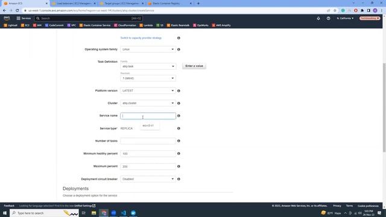Click the Minimum healthy percent field
386x217 pixels.
click(148, 154)
